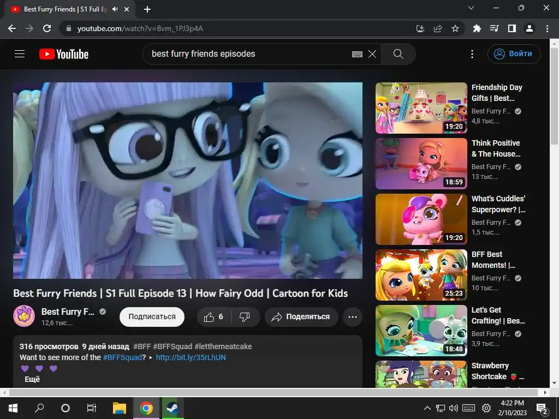
Task: Click the browser back arrow
Action: pos(12,28)
